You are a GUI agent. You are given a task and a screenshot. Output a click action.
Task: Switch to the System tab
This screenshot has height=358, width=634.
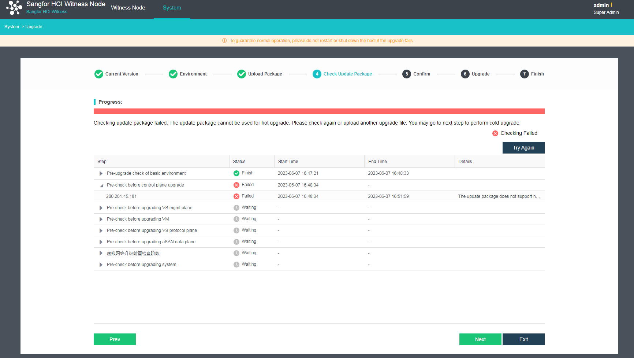tap(172, 8)
